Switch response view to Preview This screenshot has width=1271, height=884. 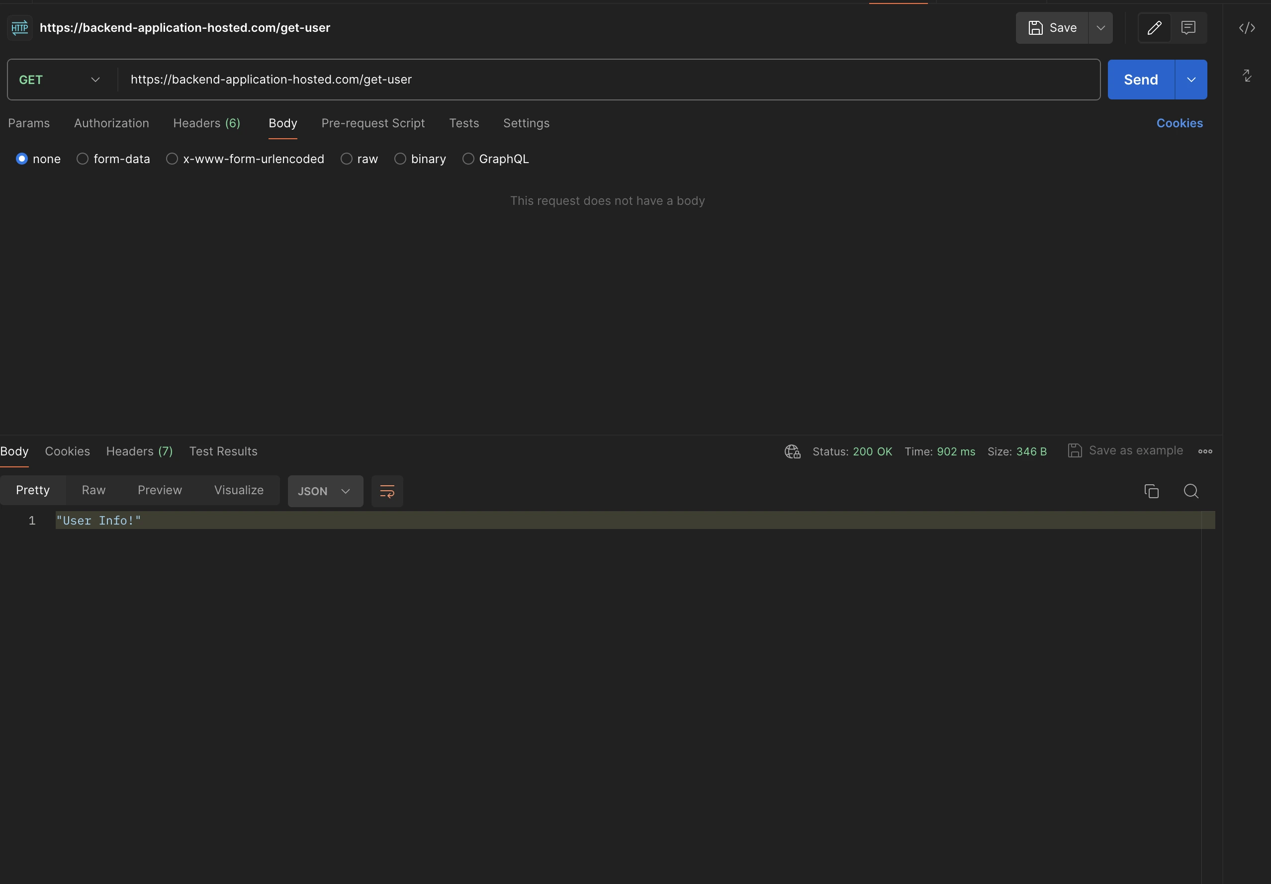click(x=160, y=490)
